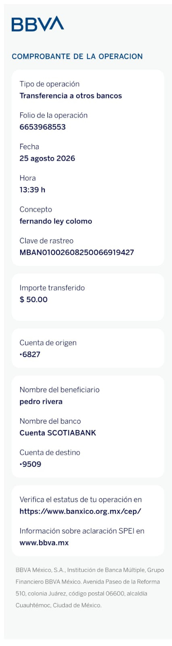Screen dimensions: 172x646
Task: Click the COMPROBANTE DE LA OPERACION heading
Action: coord(77,57)
